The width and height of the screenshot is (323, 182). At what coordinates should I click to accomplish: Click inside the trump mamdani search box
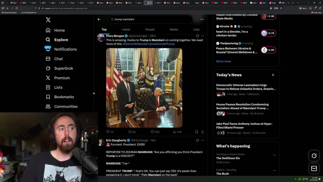pyautogui.click(x=151, y=19)
